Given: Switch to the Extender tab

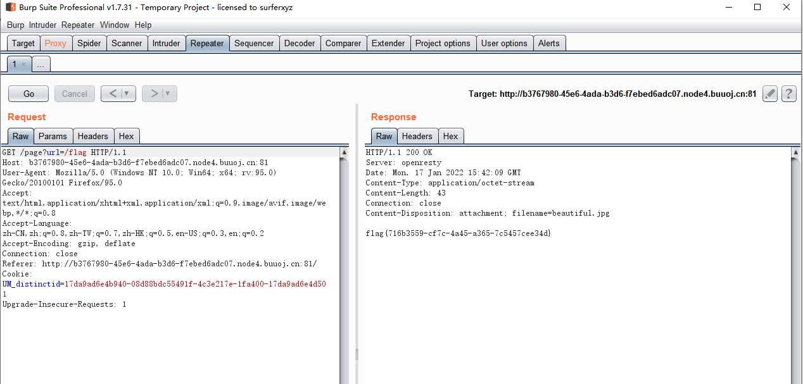Looking at the screenshot, I should [388, 43].
